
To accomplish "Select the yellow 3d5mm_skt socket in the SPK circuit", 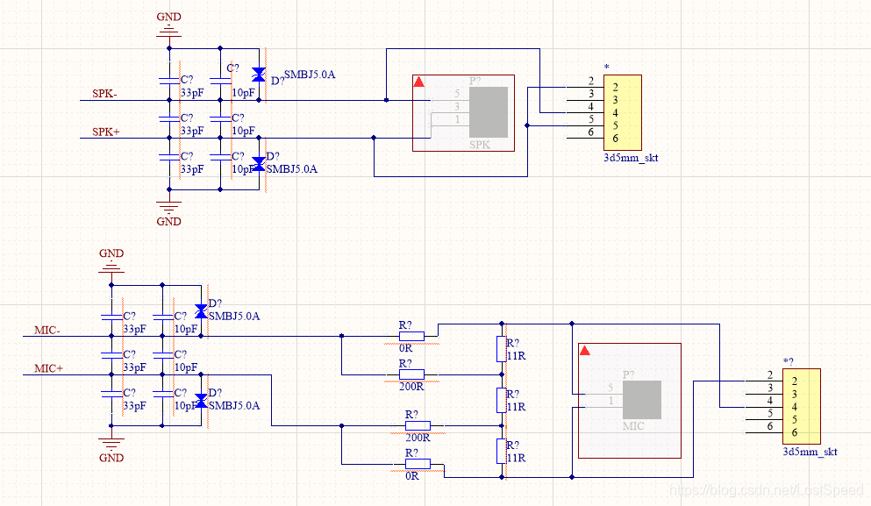I will pos(623,113).
